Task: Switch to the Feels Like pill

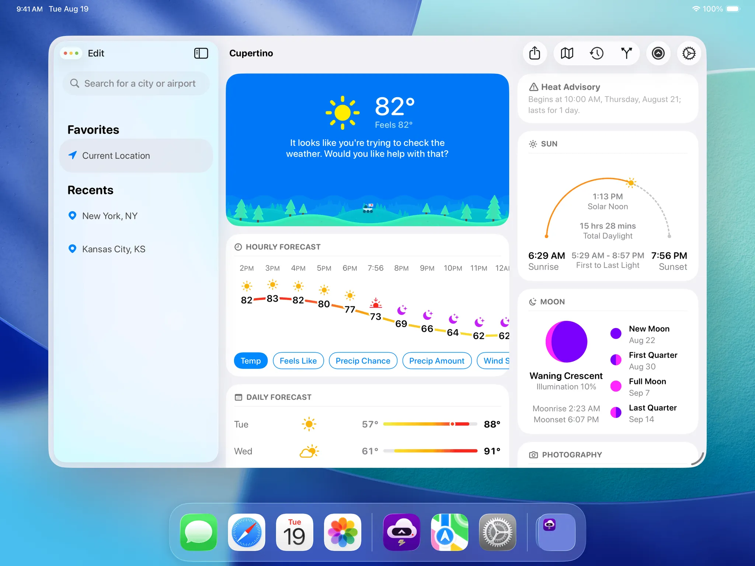Action: coord(298,361)
